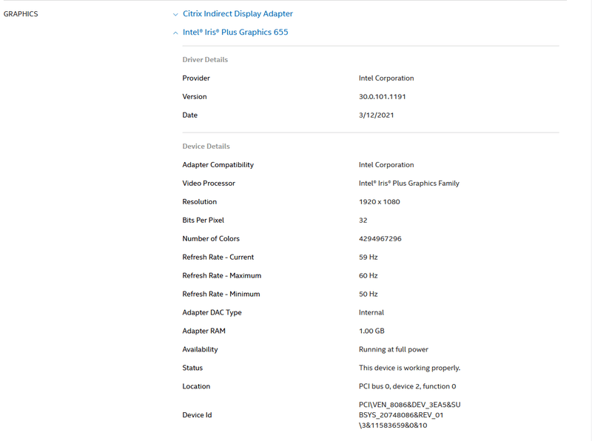Screen dimensions: 592x441
Task: Click the minimum refresh rate value 50 Hz
Action: 368,294
